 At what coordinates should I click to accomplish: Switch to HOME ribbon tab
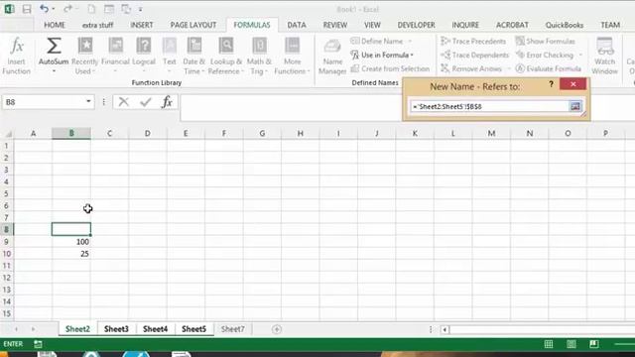coord(55,25)
